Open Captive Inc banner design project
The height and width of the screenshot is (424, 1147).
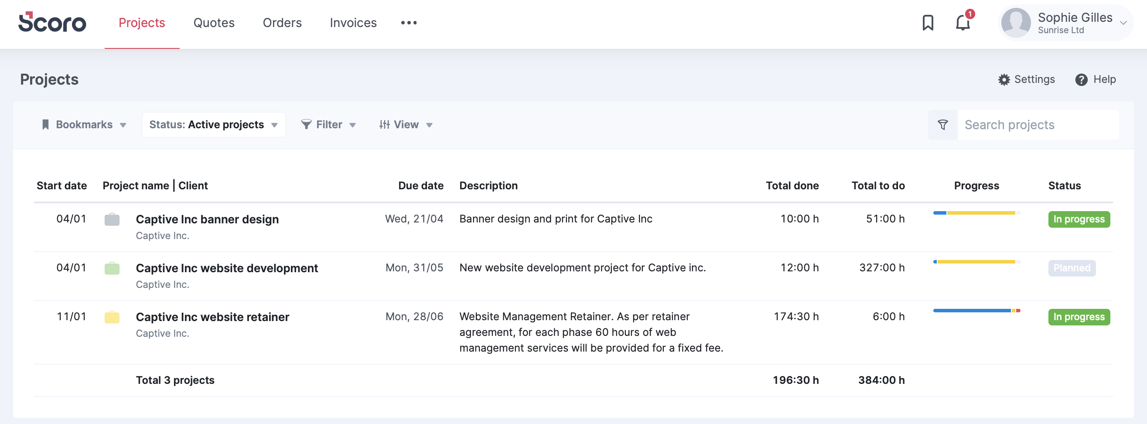click(207, 219)
